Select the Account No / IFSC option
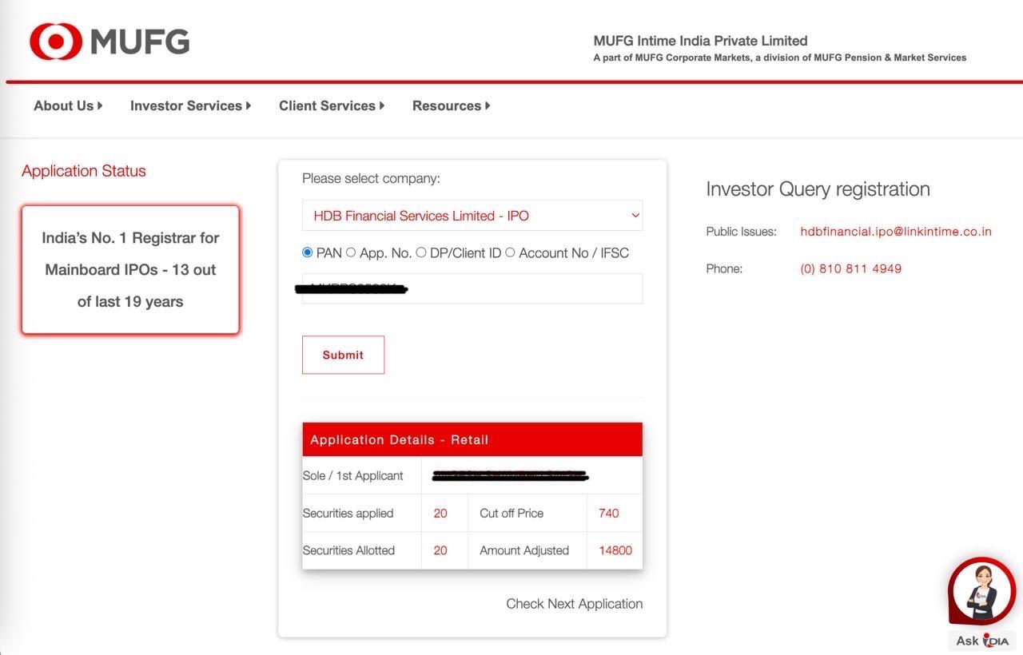 pos(510,252)
